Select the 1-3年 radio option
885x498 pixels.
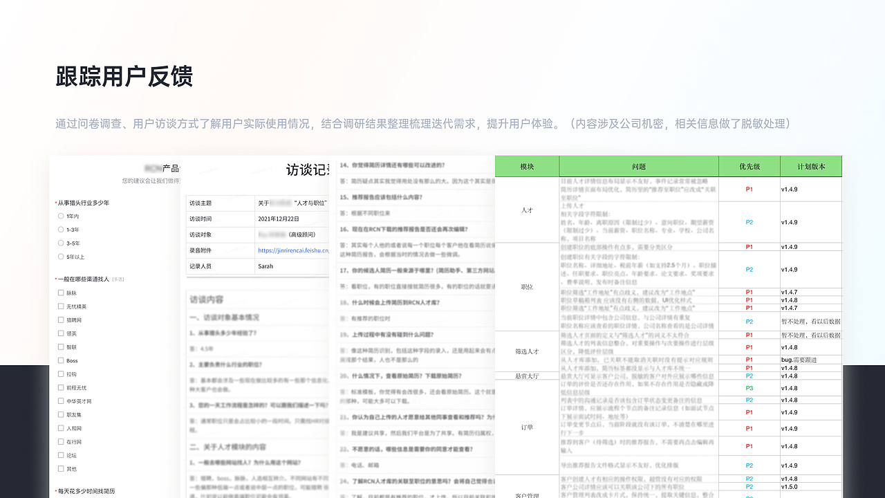click(x=60, y=230)
